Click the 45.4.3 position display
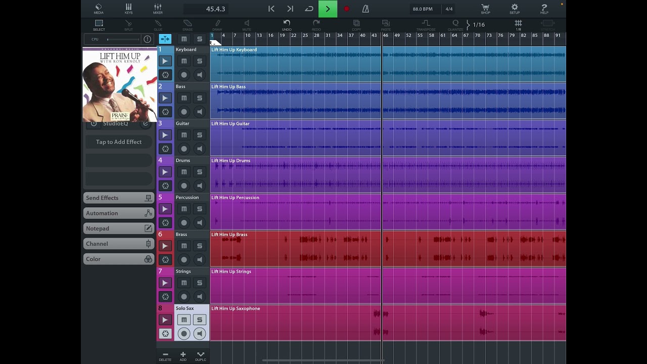Screen dimensions: 647x364 click(x=205, y=9)
